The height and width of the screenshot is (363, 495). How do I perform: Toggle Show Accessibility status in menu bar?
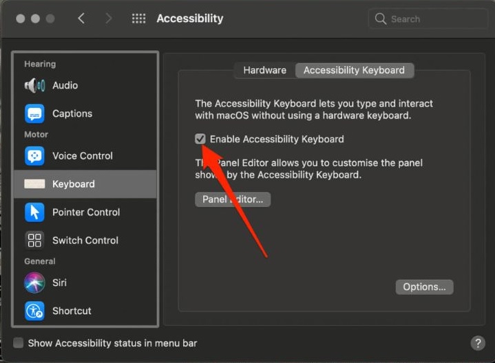pos(19,343)
